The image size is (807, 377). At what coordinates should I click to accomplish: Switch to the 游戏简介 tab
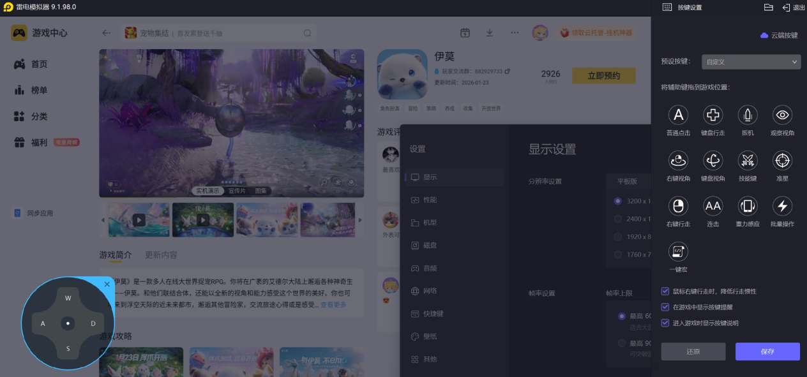pos(116,255)
